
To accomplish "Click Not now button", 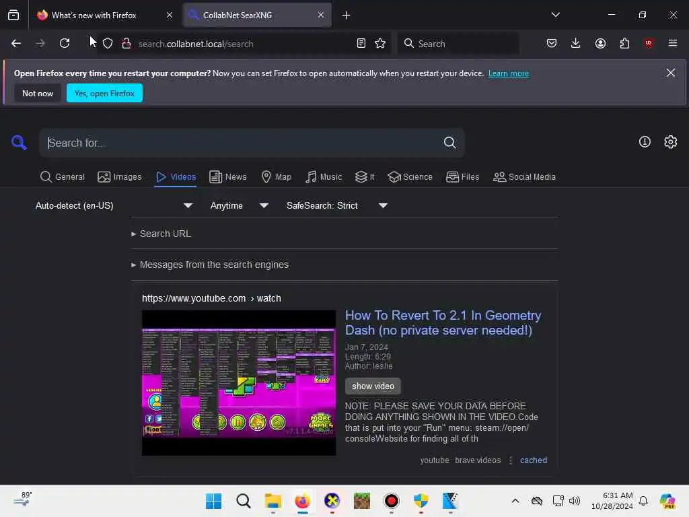I will (38, 93).
